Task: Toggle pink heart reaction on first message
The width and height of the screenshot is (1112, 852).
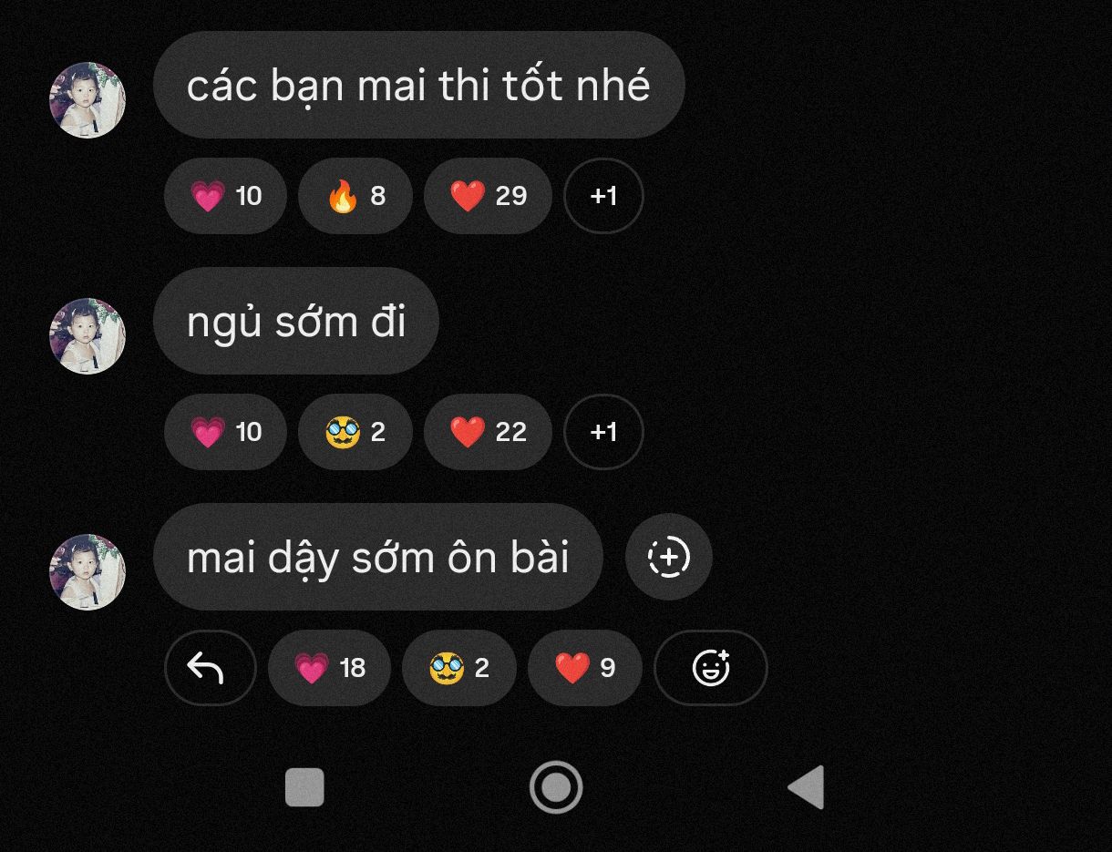Action: click(225, 196)
